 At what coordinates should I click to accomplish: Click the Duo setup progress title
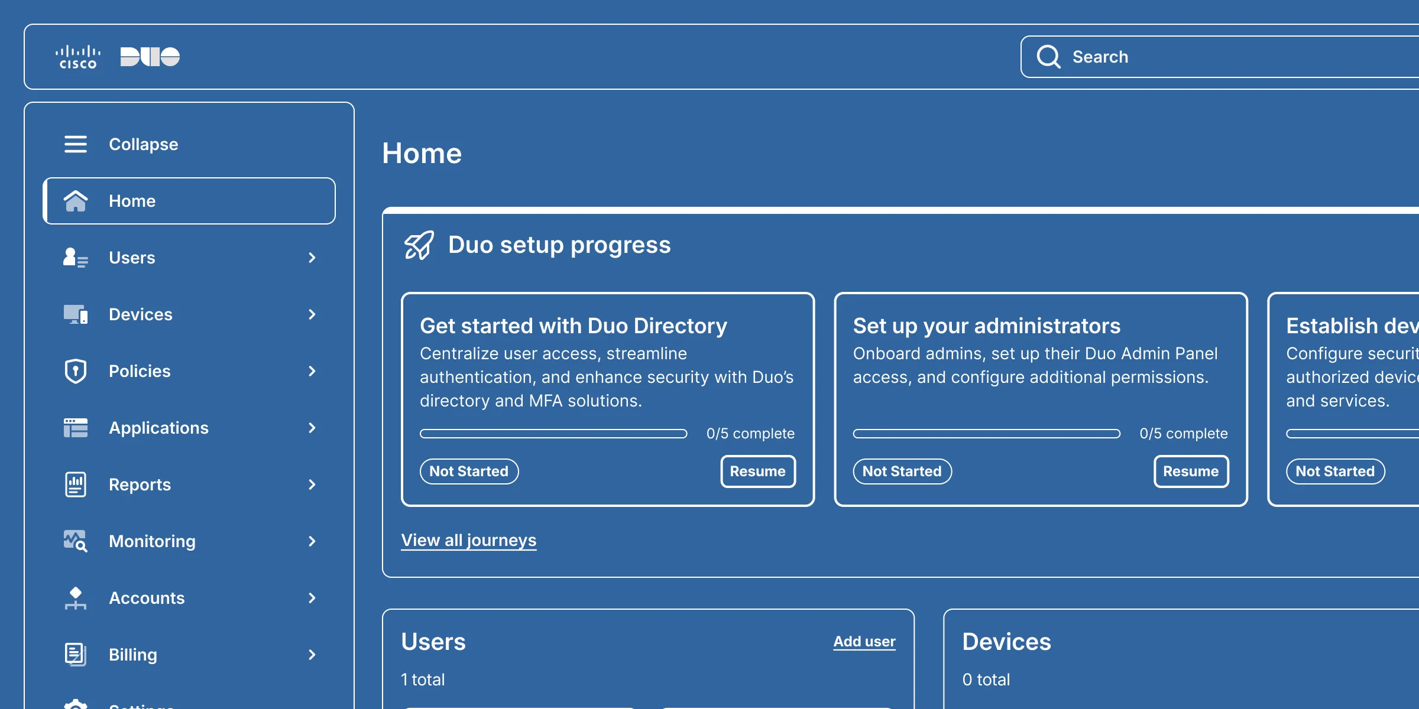pos(559,245)
